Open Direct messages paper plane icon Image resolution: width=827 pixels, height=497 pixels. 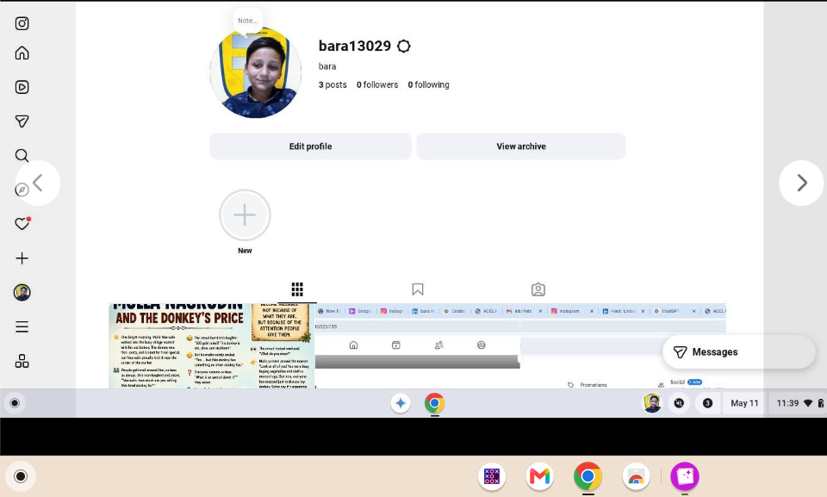click(22, 121)
